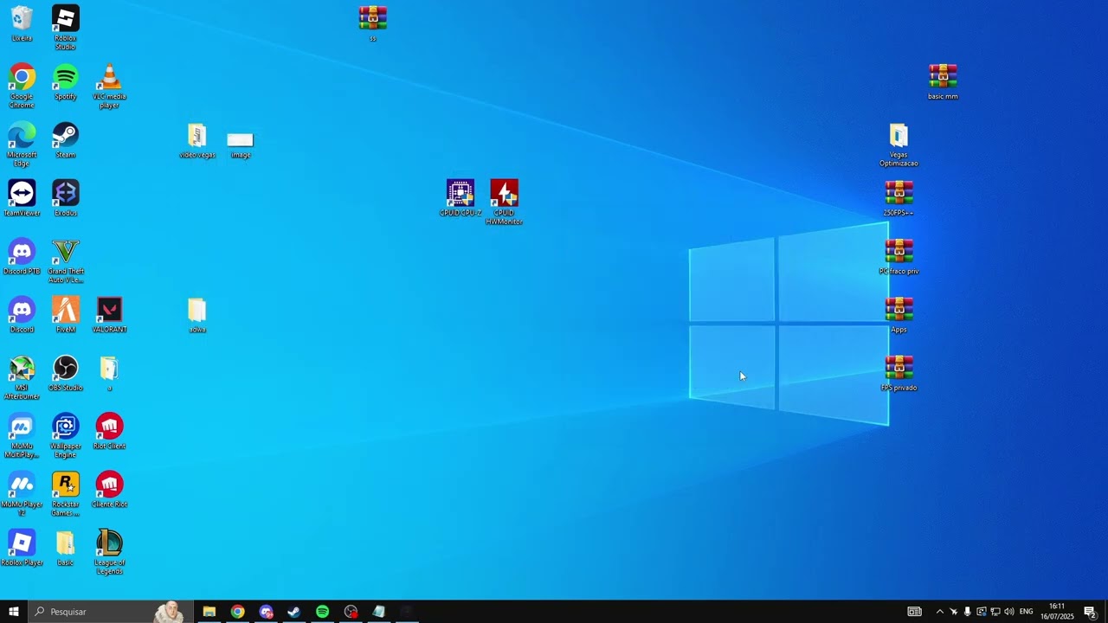Select the MSI Afterburner desktop shortcut

22,377
